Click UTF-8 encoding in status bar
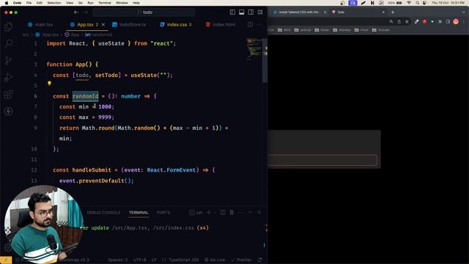The width and height of the screenshot is (469, 264). tap(140, 260)
